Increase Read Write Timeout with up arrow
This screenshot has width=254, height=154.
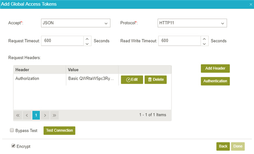coord(204,39)
